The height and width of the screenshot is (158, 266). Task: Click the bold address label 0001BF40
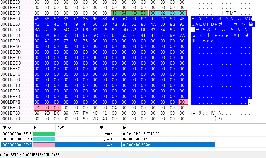tap(10, 102)
